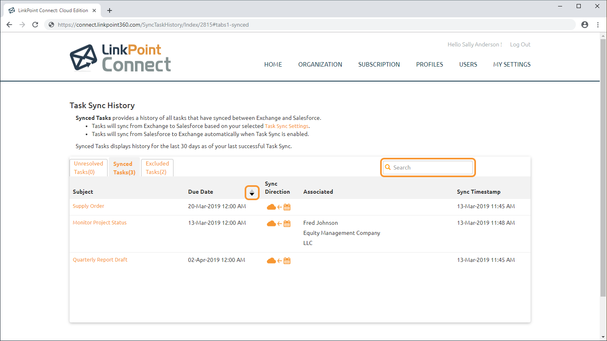Click the Sync Direction column header

[x=277, y=188]
